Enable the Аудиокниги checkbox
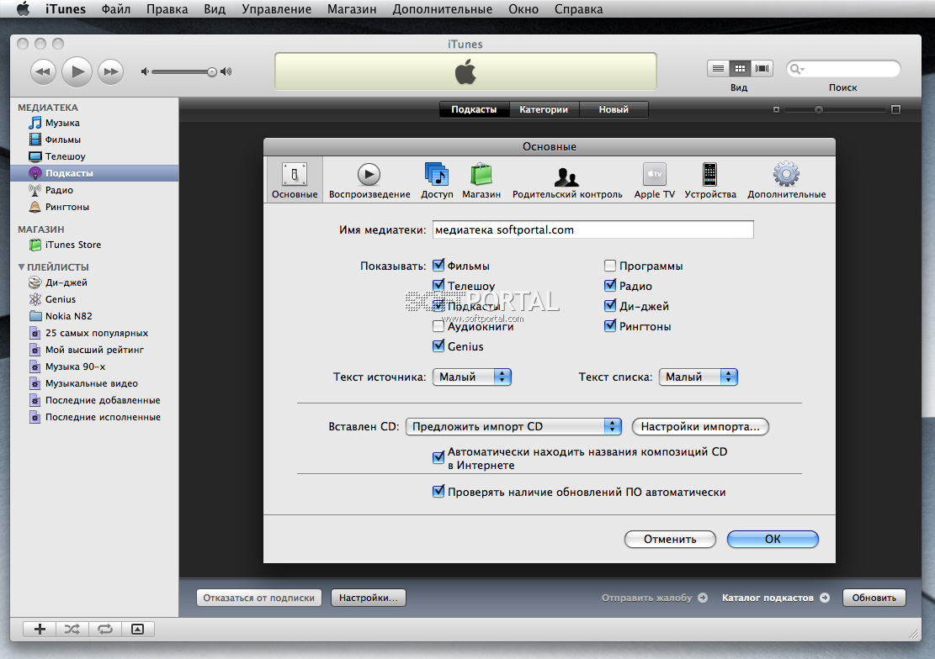The image size is (935, 659). pyautogui.click(x=438, y=326)
